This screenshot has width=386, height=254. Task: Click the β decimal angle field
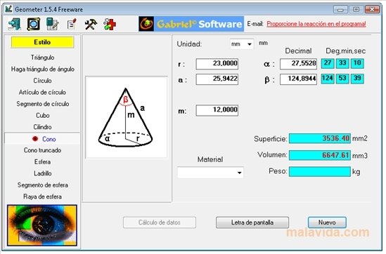pos(298,79)
